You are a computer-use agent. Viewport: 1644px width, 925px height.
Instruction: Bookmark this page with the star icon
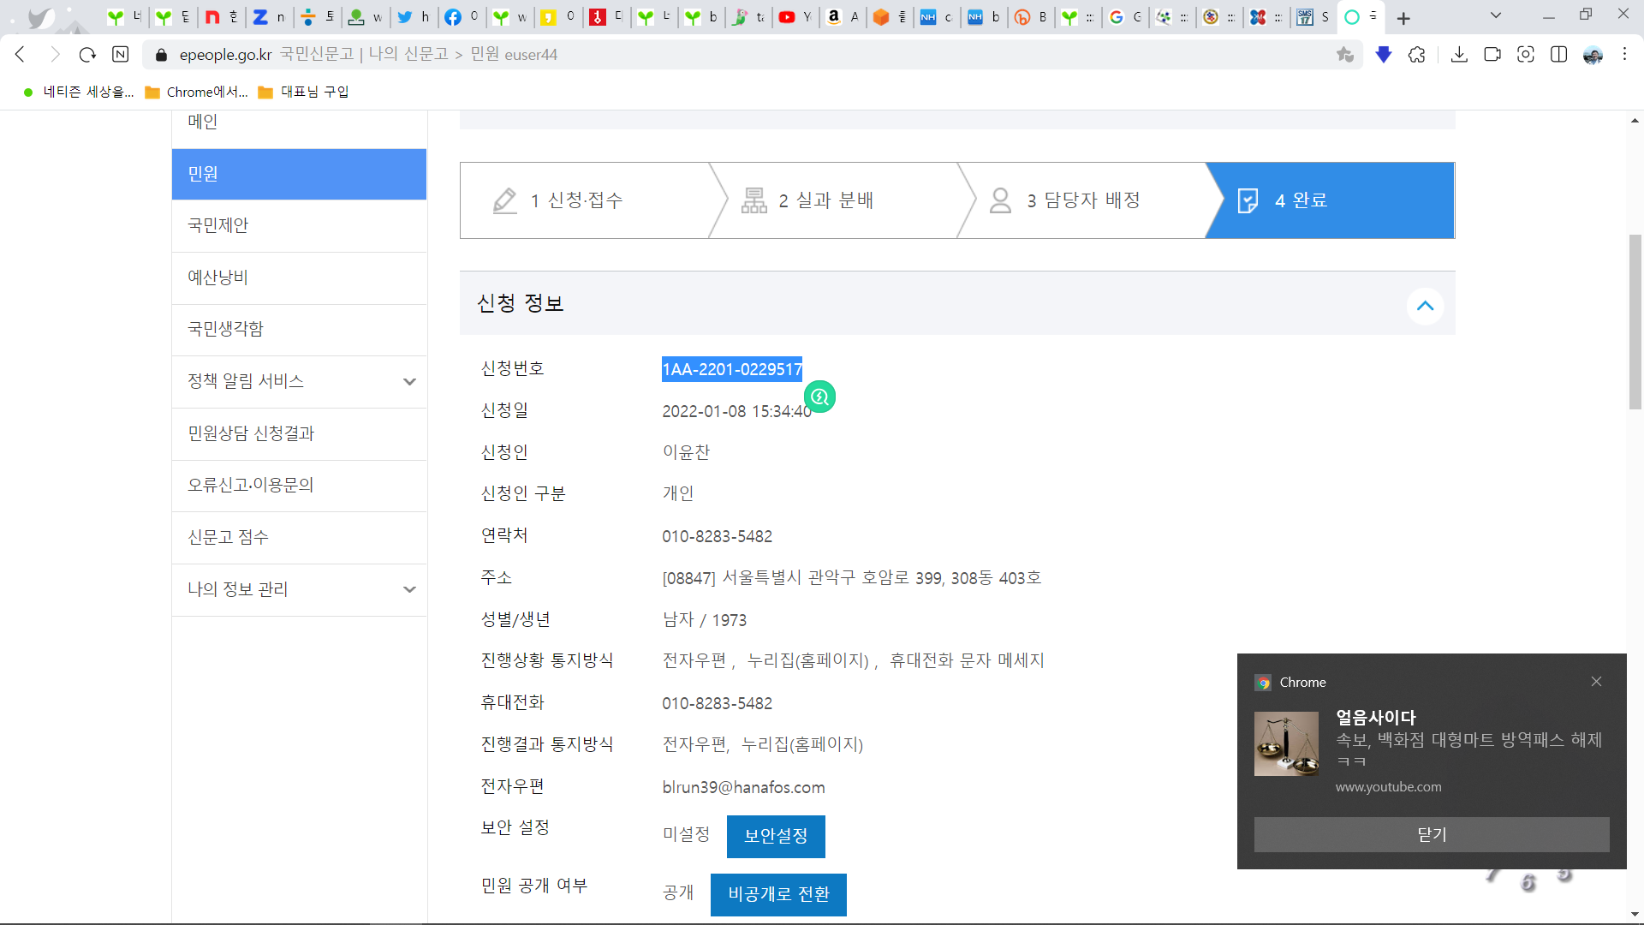(1345, 55)
